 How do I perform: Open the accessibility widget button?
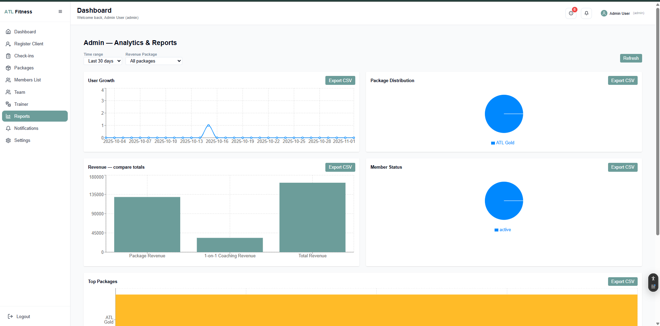(x=653, y=282)
